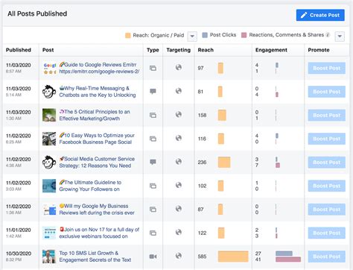Click the globe targeting icon for 5 Critical Principles

click(179, 114)
